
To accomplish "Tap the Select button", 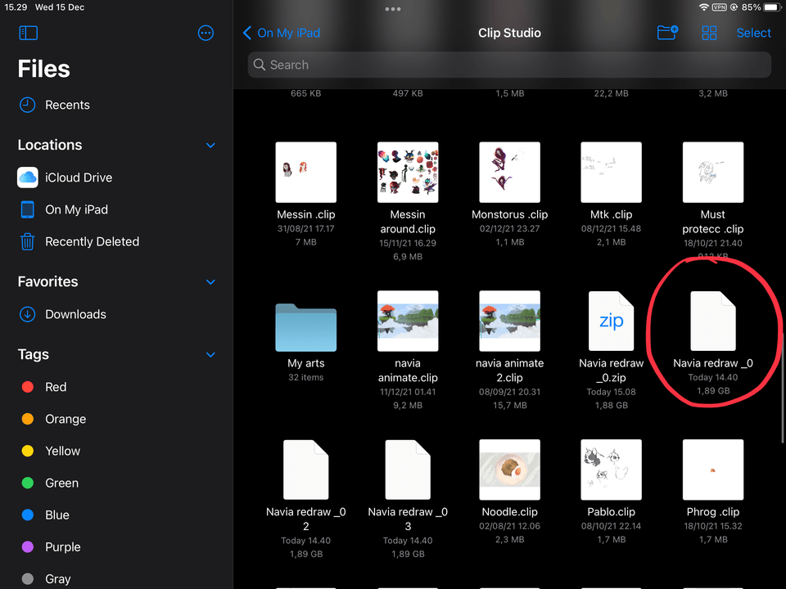I will [x=753, y=33].
